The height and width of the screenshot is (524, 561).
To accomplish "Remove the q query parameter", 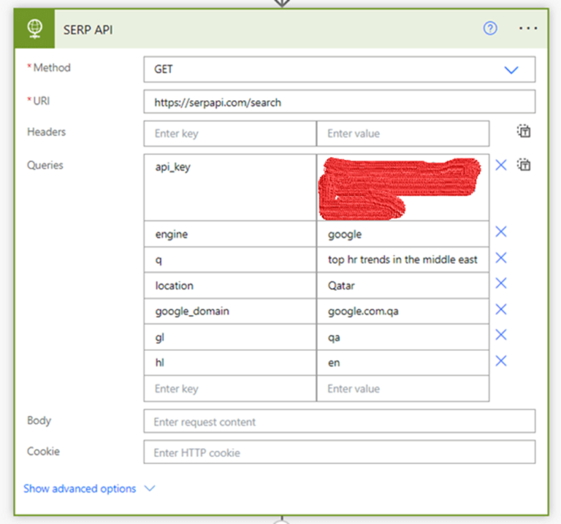I will 501,258.
